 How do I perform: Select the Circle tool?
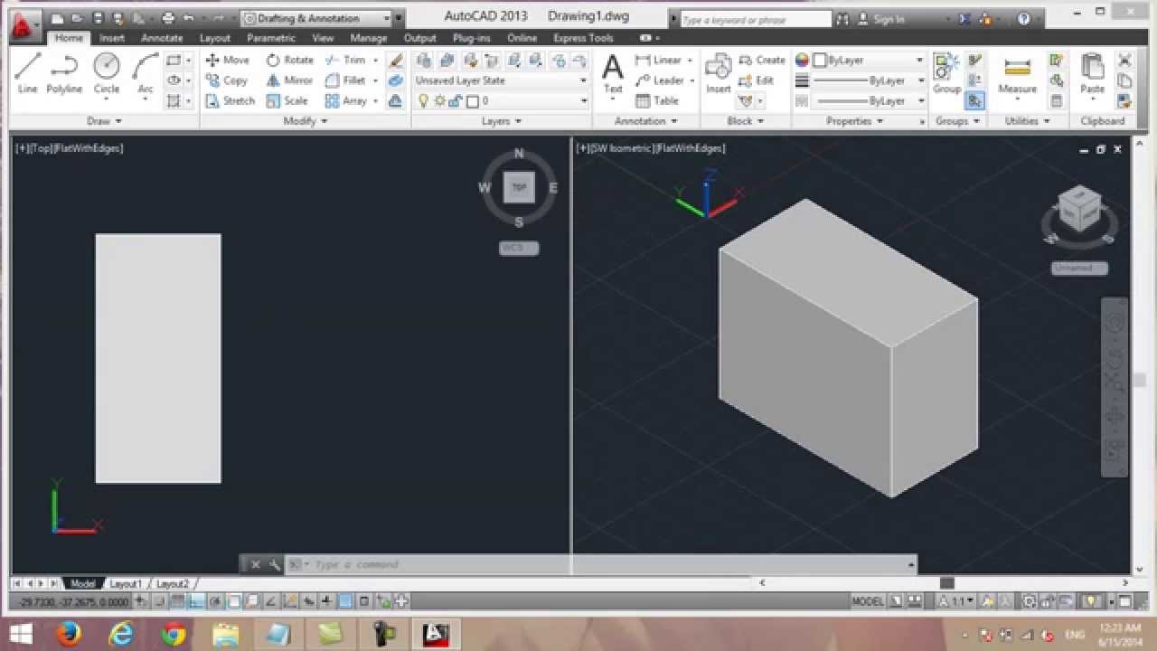(107, 74)
